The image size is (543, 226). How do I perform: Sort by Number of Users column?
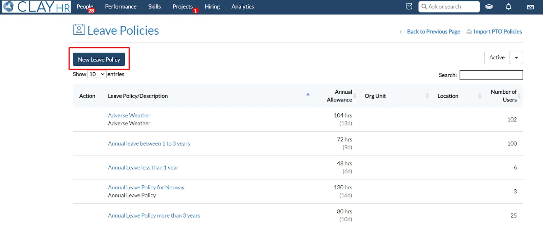click(504, 96)
